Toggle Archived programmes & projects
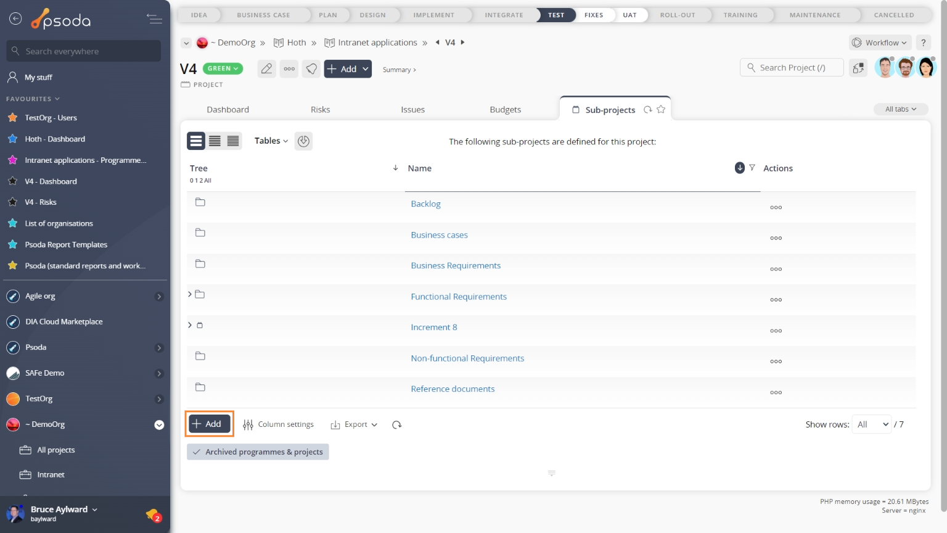The height and width of the screenshot is (533, 947). 258,452
